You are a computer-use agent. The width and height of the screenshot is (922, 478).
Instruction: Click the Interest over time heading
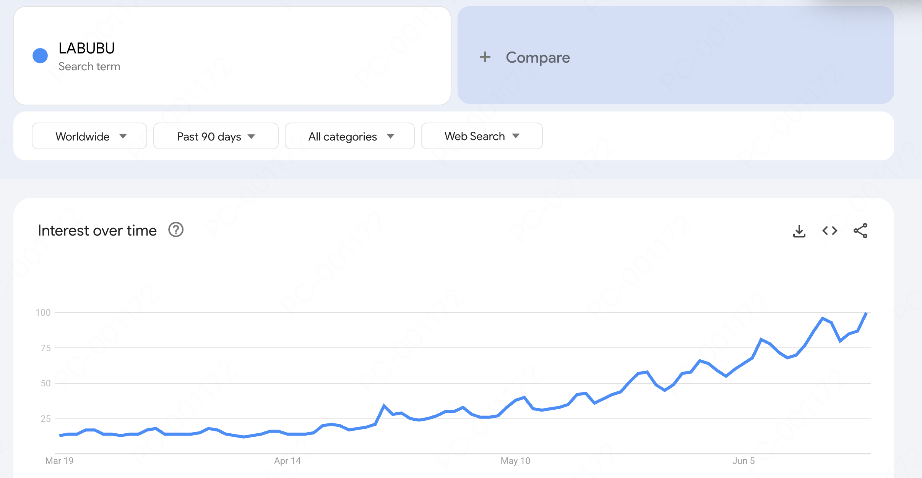pyautogui.click(x=97, y=231)
